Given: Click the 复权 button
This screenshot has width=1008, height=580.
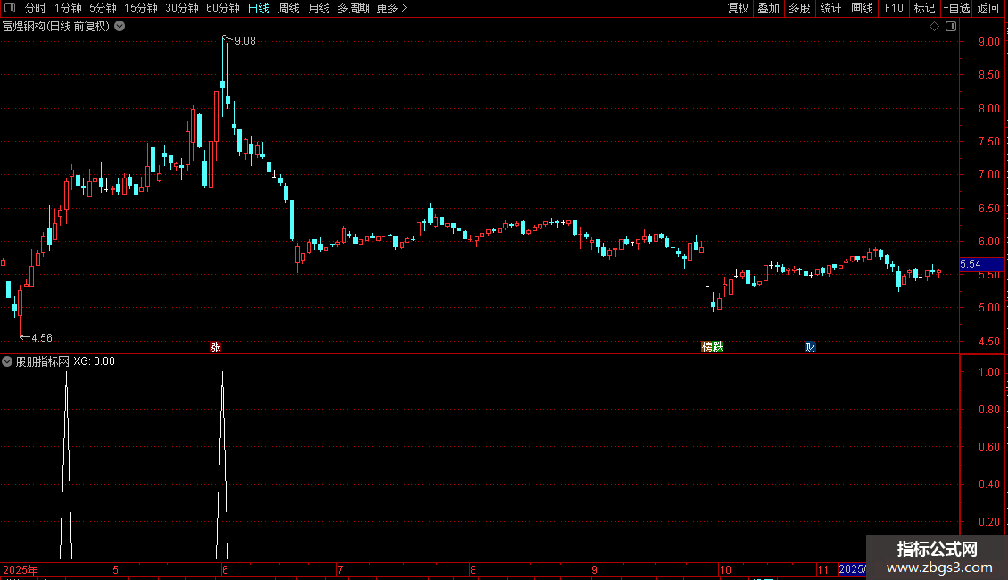Looking at the screenshot, I should point(738,8).
